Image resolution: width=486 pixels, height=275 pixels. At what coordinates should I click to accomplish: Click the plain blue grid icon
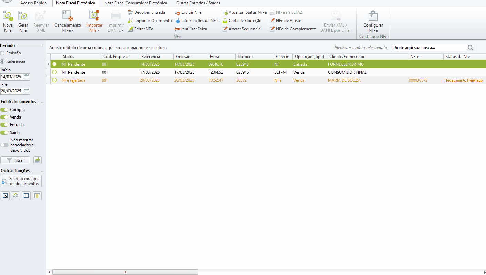(x=26, y=196)
